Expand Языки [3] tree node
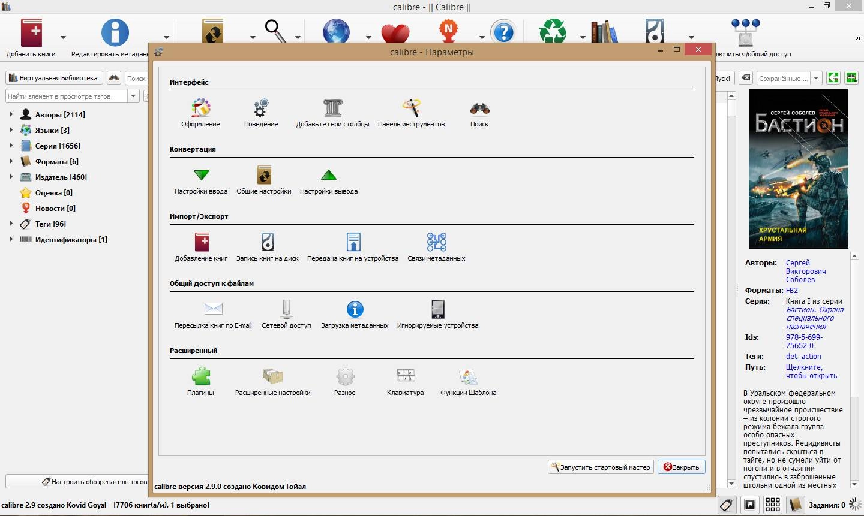Image resolution: width=864 pixels, height=516 pixels. (11, 130)
